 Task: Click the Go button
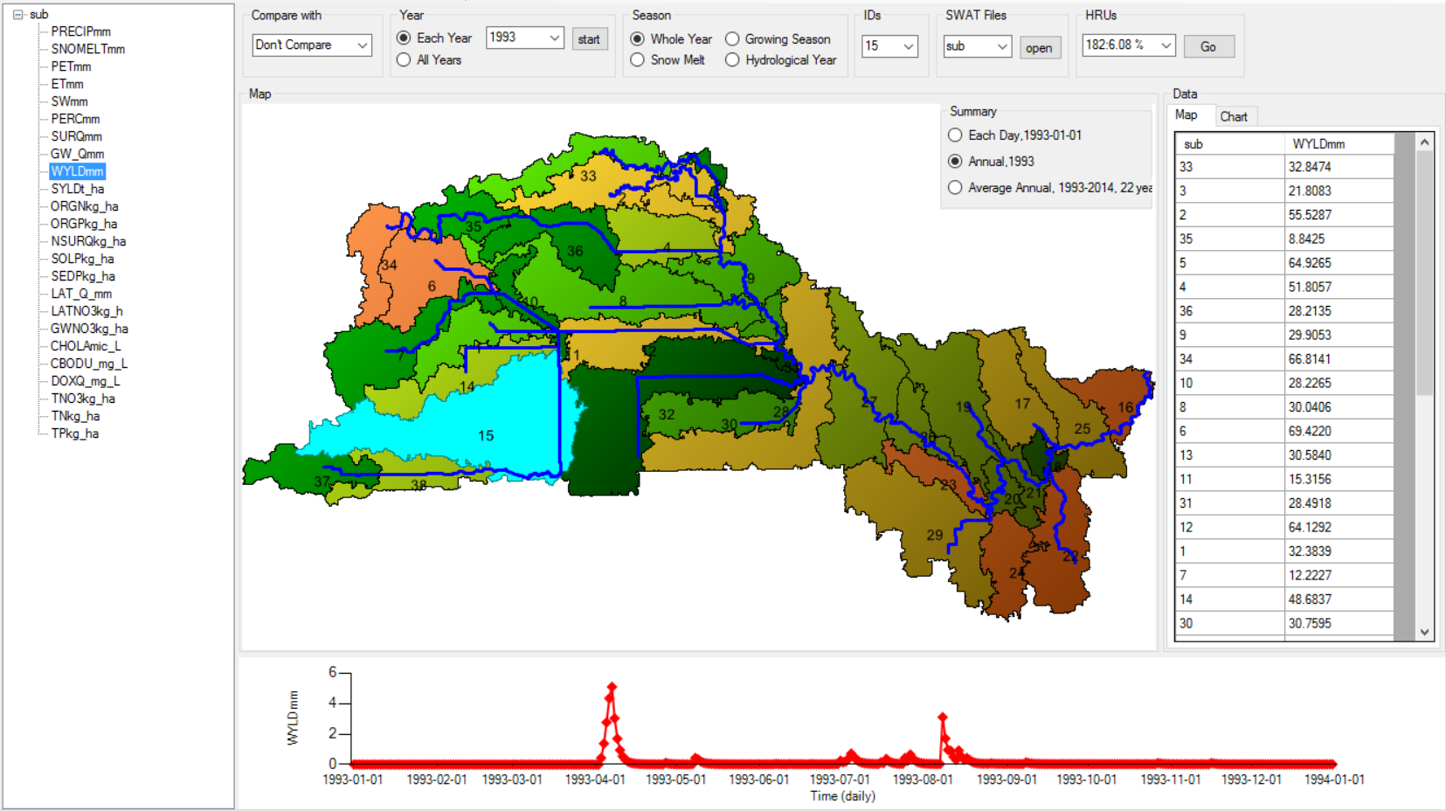(x=1209, y=47)
